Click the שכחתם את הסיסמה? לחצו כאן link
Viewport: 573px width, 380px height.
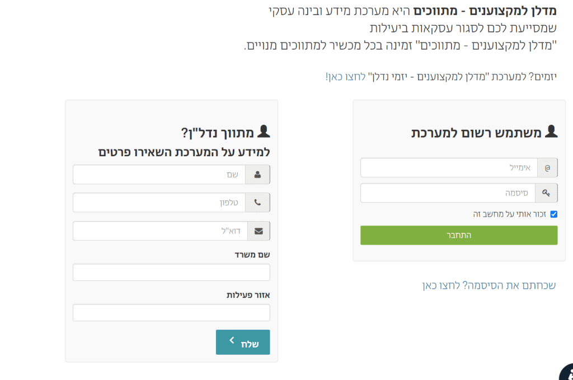(489, 285)
